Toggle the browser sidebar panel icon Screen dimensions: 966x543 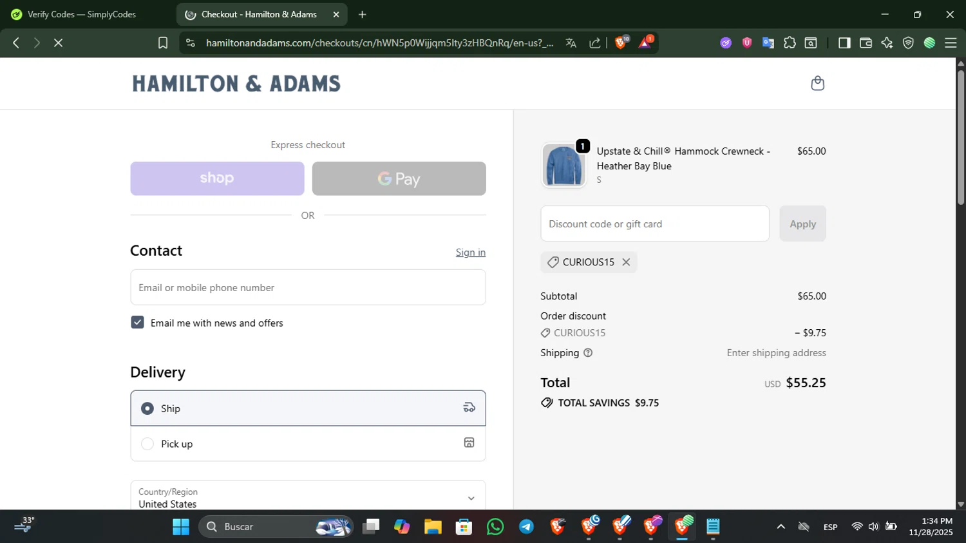point(844,43)
